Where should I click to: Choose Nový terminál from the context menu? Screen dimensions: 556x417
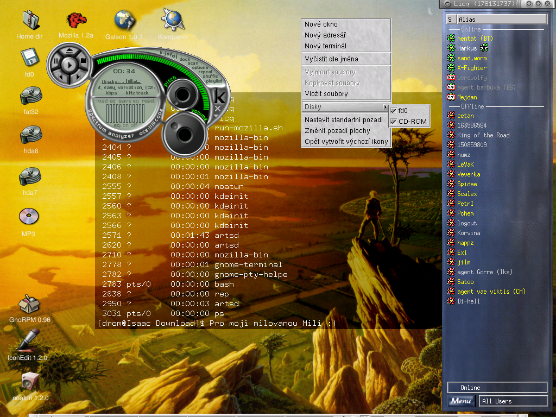(x=325, y=46)
